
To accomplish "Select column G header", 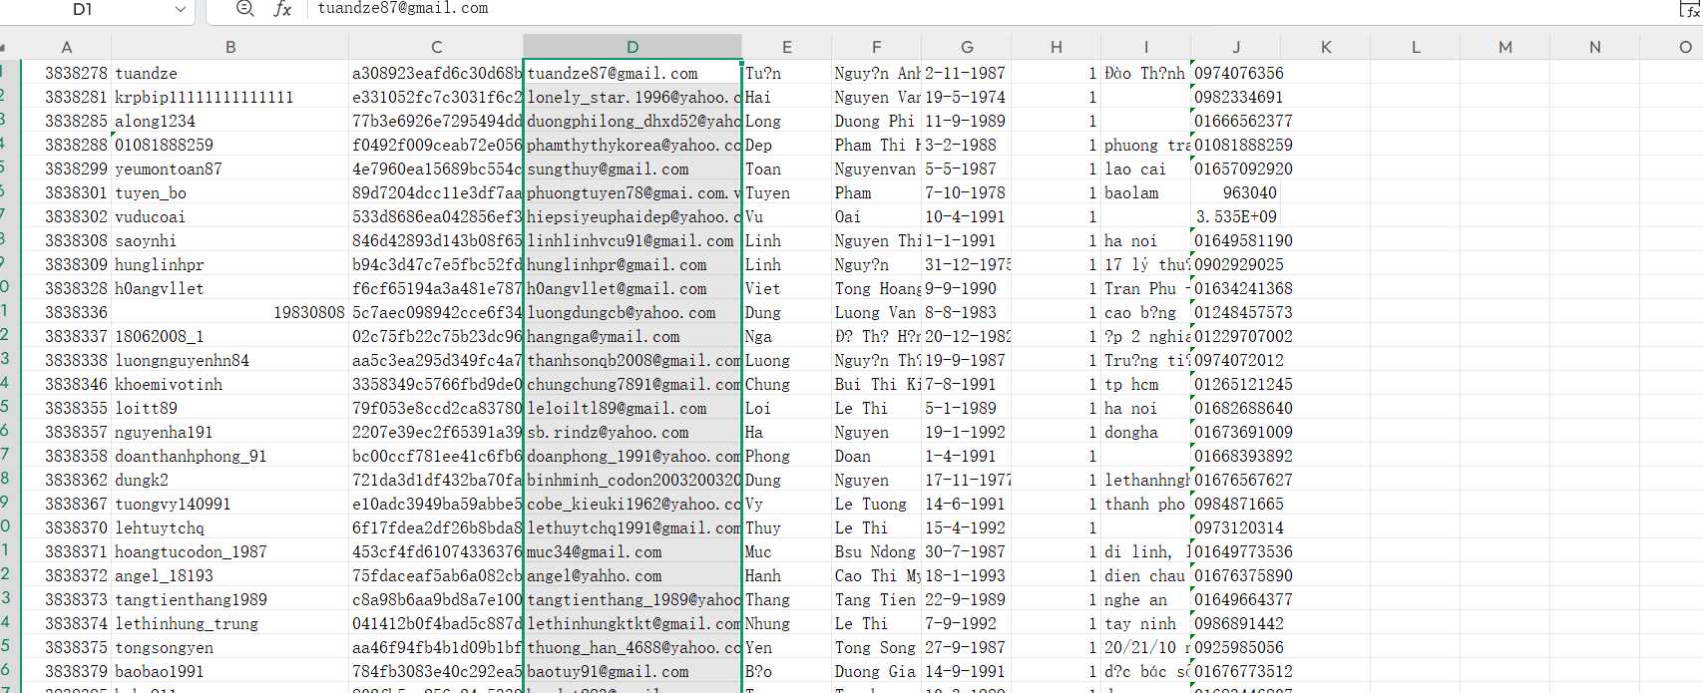I will (967, 47).
